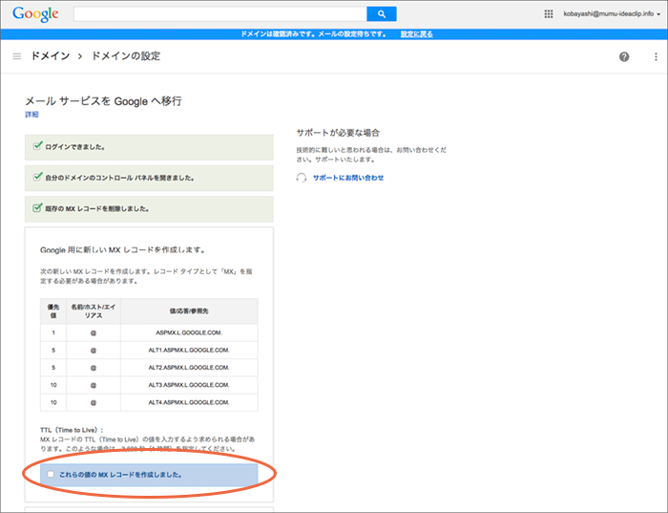
Task: Click the メール サービスを Google へ移行 heading
Action: click(103, 101)
